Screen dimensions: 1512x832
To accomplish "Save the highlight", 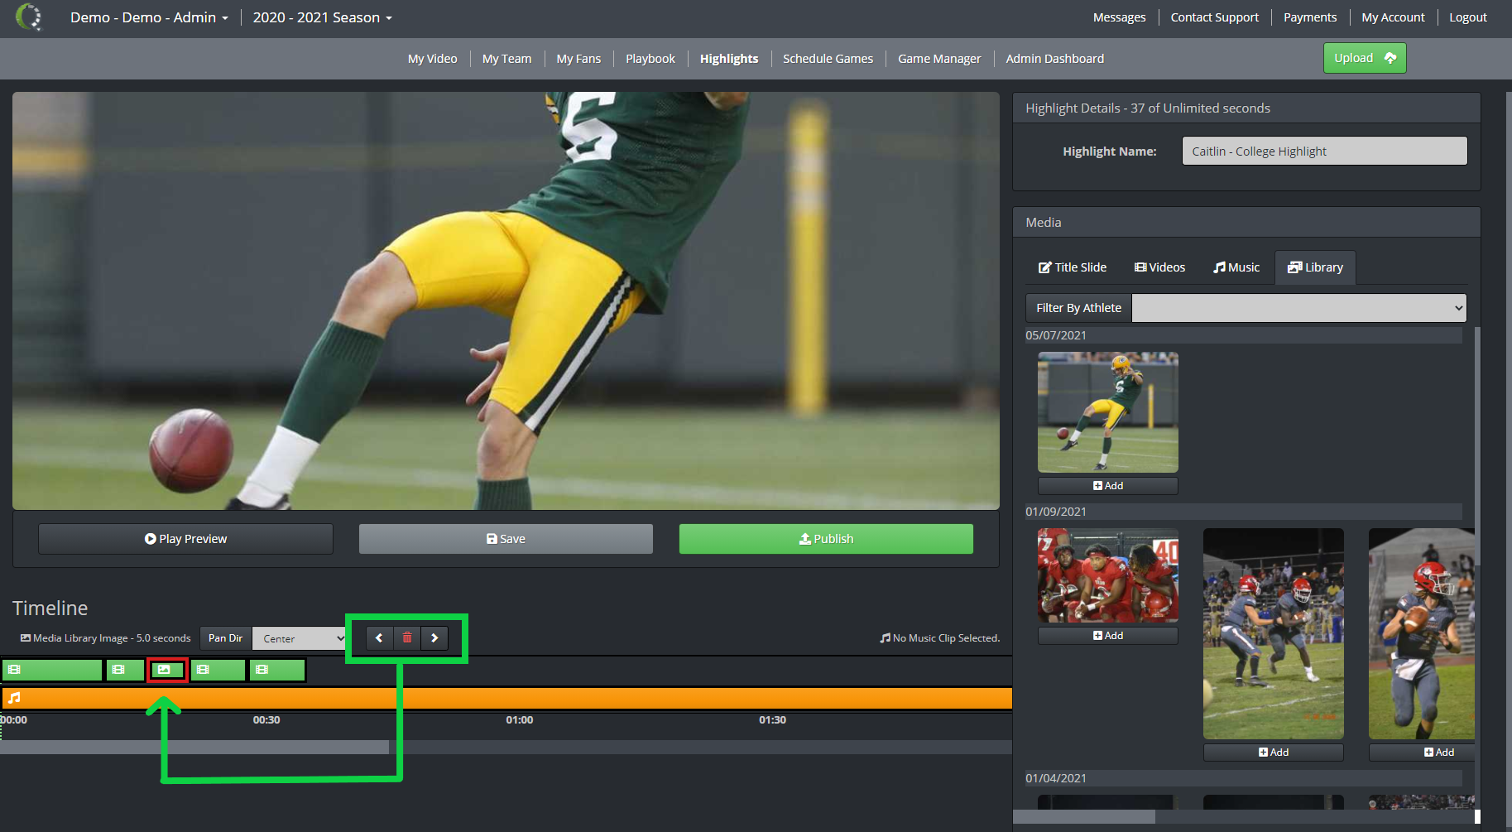I will pyautogui.click(x=506, y=539).
